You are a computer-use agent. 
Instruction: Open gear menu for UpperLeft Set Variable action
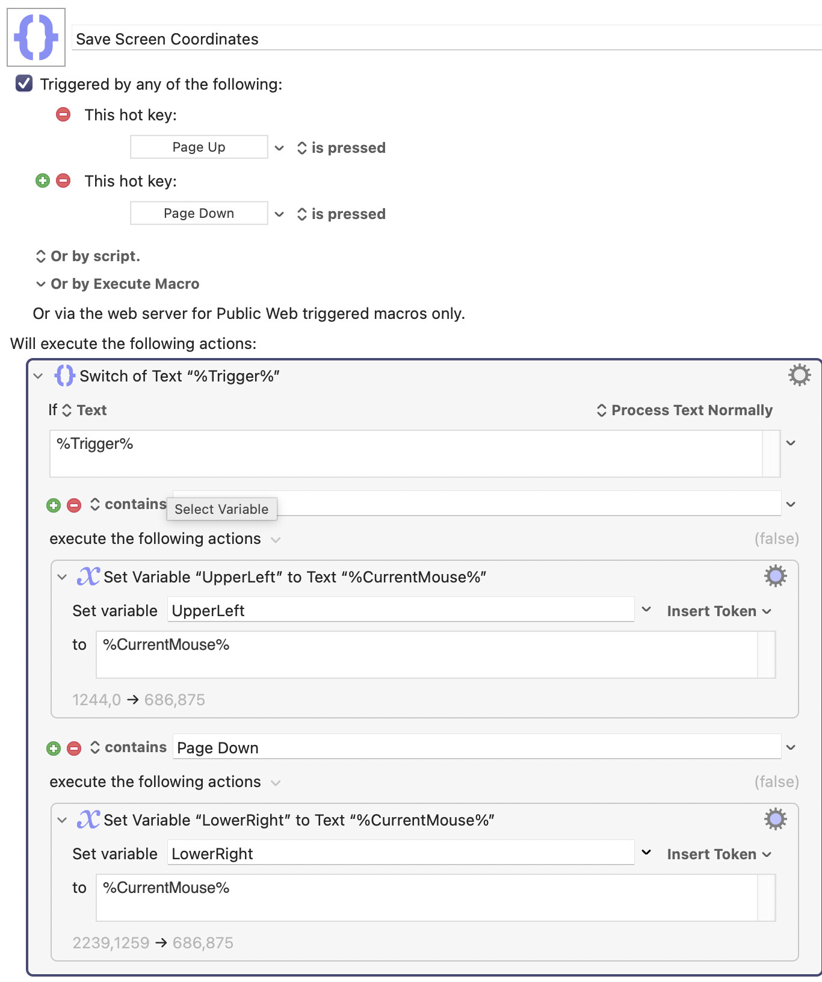(x=775, y=576)
